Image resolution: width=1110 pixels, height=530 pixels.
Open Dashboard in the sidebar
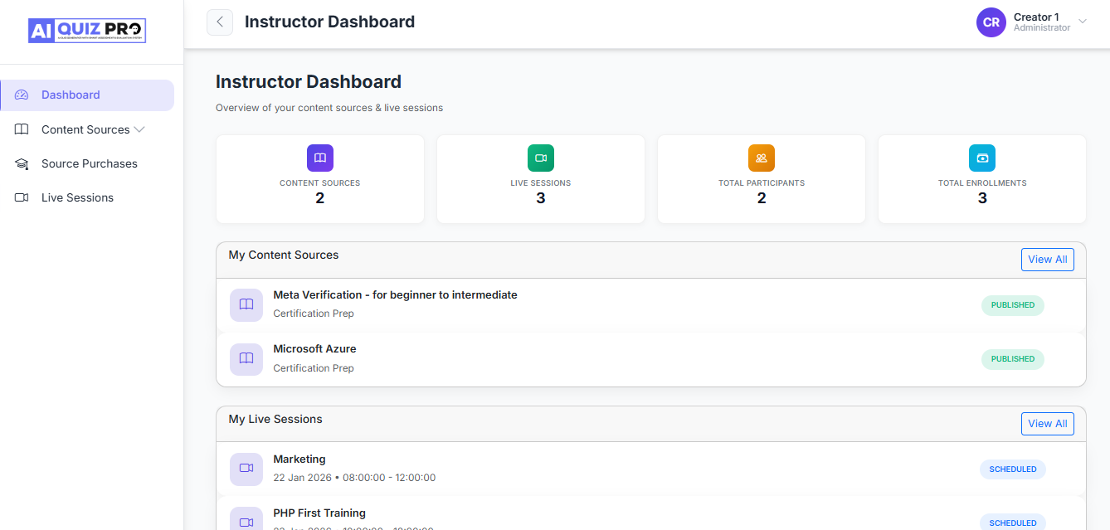click(87, 95)
